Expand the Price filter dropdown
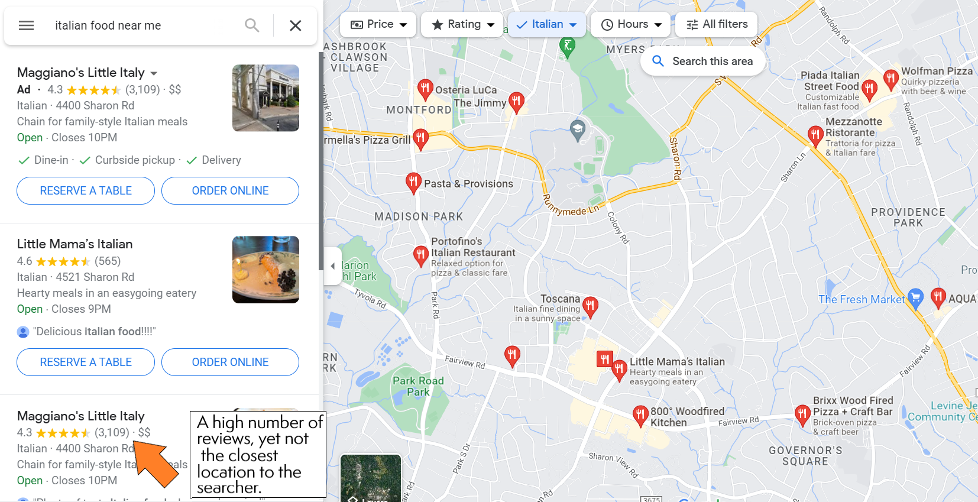Viewport: 978px width, 502px height. point(378,24)
